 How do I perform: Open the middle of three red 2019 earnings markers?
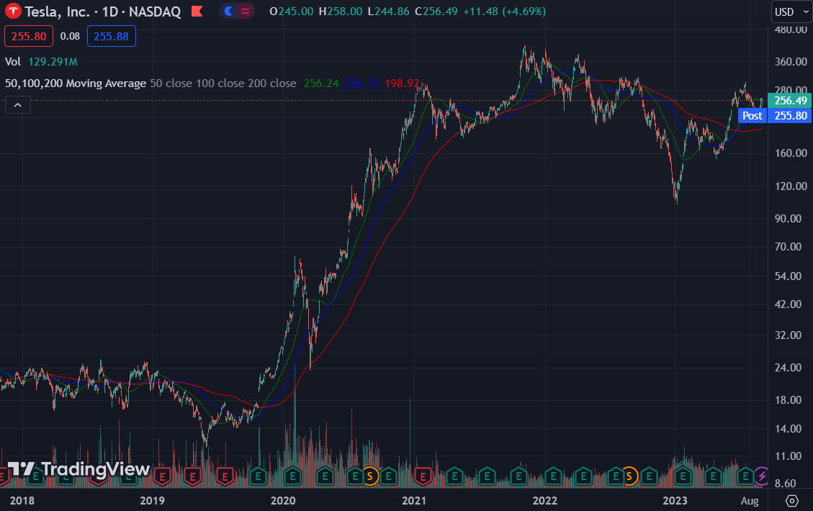[x=193, y=476]
